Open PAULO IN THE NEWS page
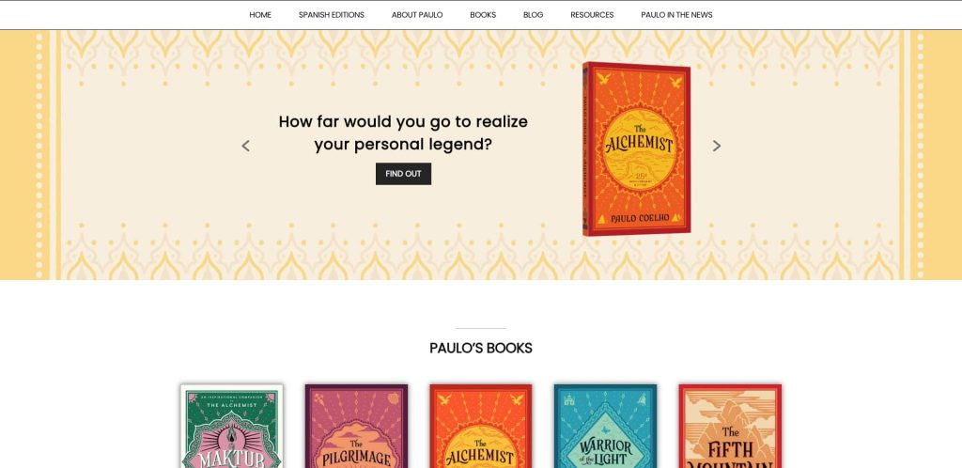962x468 pixels. 676,15
